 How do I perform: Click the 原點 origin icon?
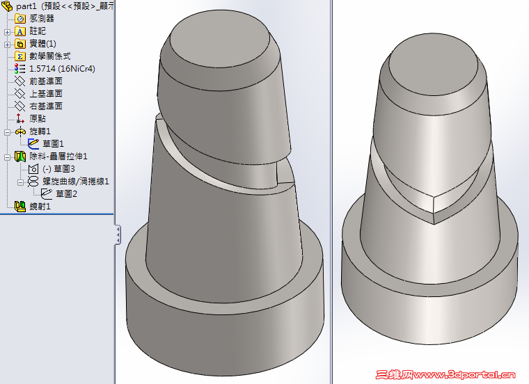tap(20, 118)
